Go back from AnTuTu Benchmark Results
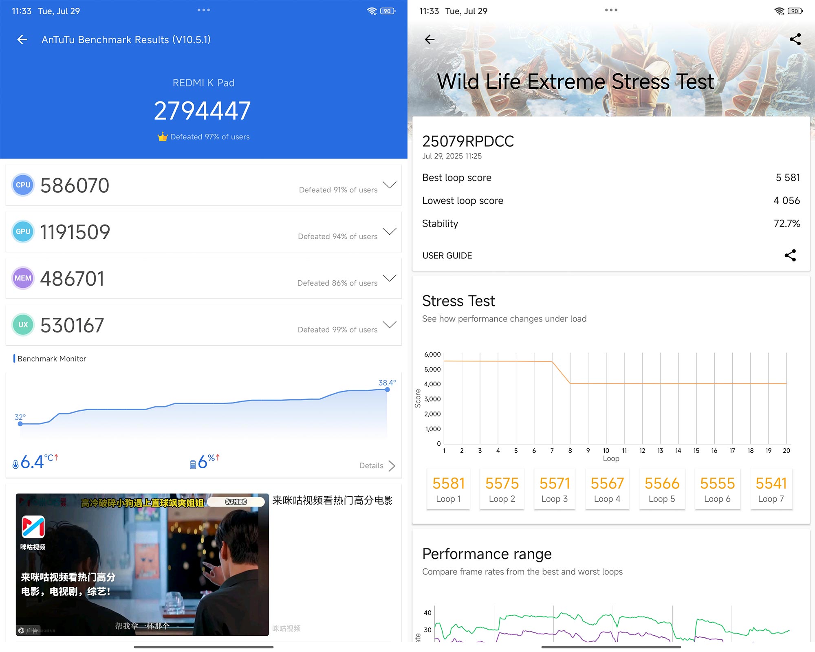 click(22, 40)
